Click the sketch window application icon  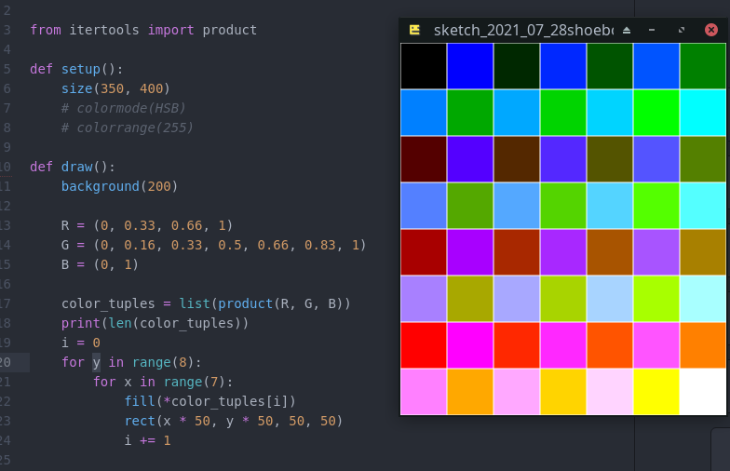click(x=415, y=30)
